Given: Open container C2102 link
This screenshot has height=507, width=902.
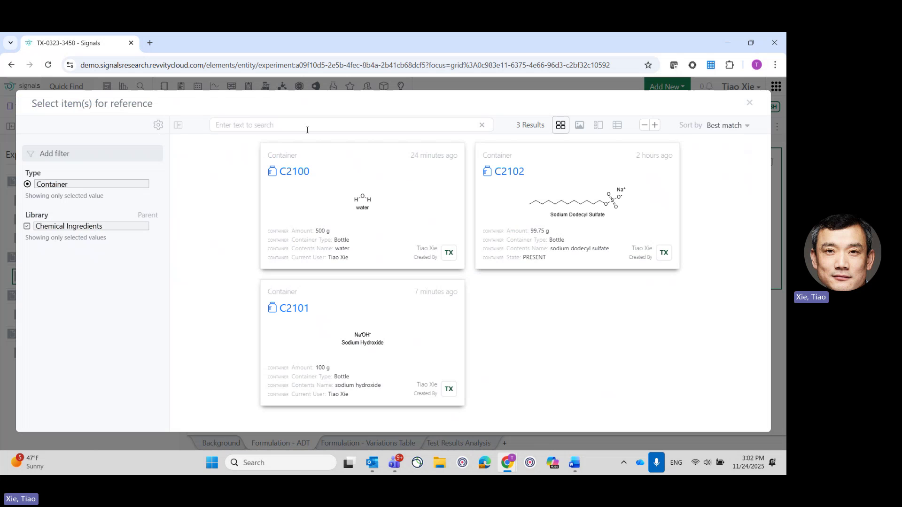Looking at the screenshot, I should 510,171.
